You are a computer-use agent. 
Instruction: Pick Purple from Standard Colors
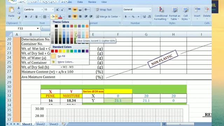(87, 51)
